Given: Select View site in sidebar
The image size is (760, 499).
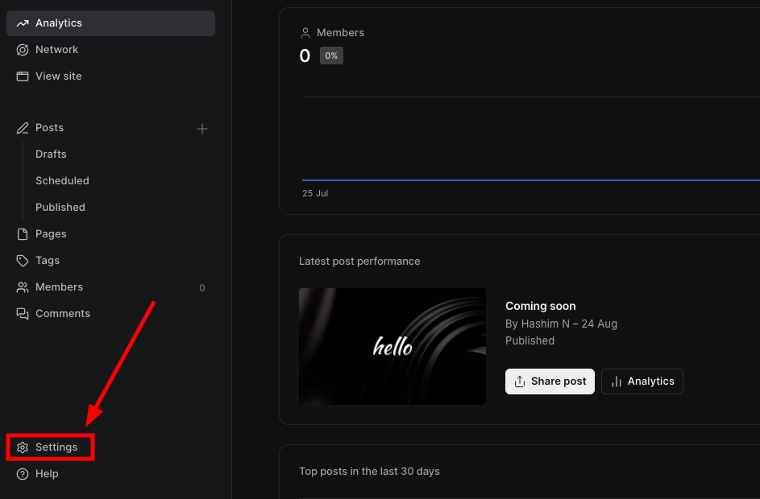Looking at the screenshot, I should click(x=110, y=76).
